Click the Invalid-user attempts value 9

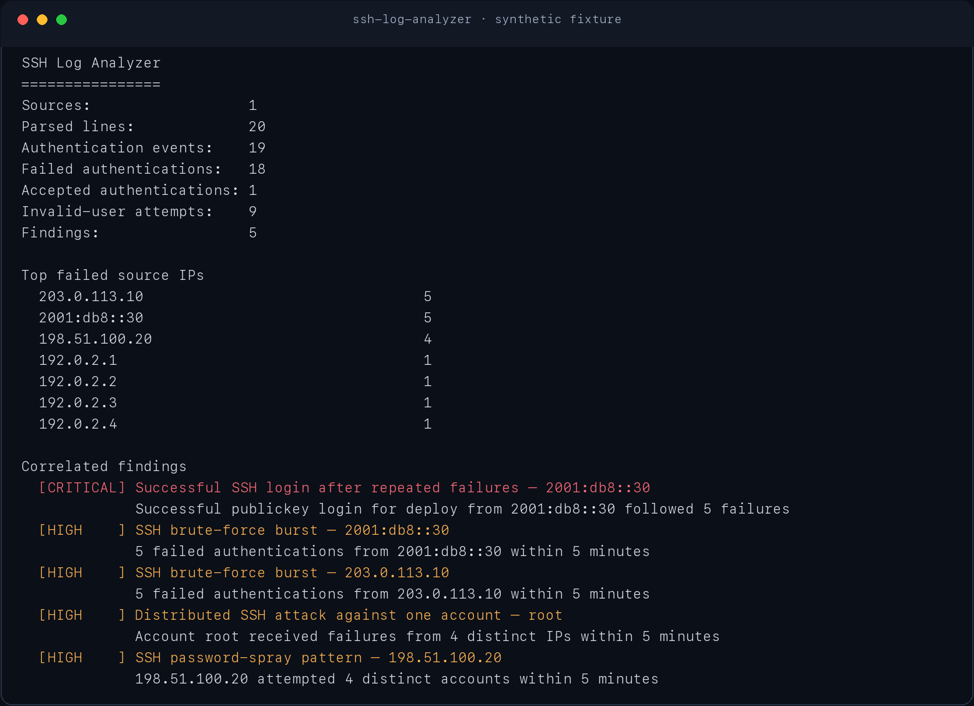click(253, 212)
